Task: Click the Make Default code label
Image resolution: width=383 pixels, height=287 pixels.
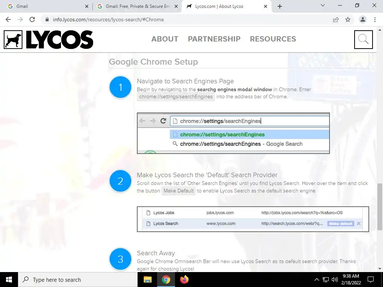Action: (x=178, y=191)
